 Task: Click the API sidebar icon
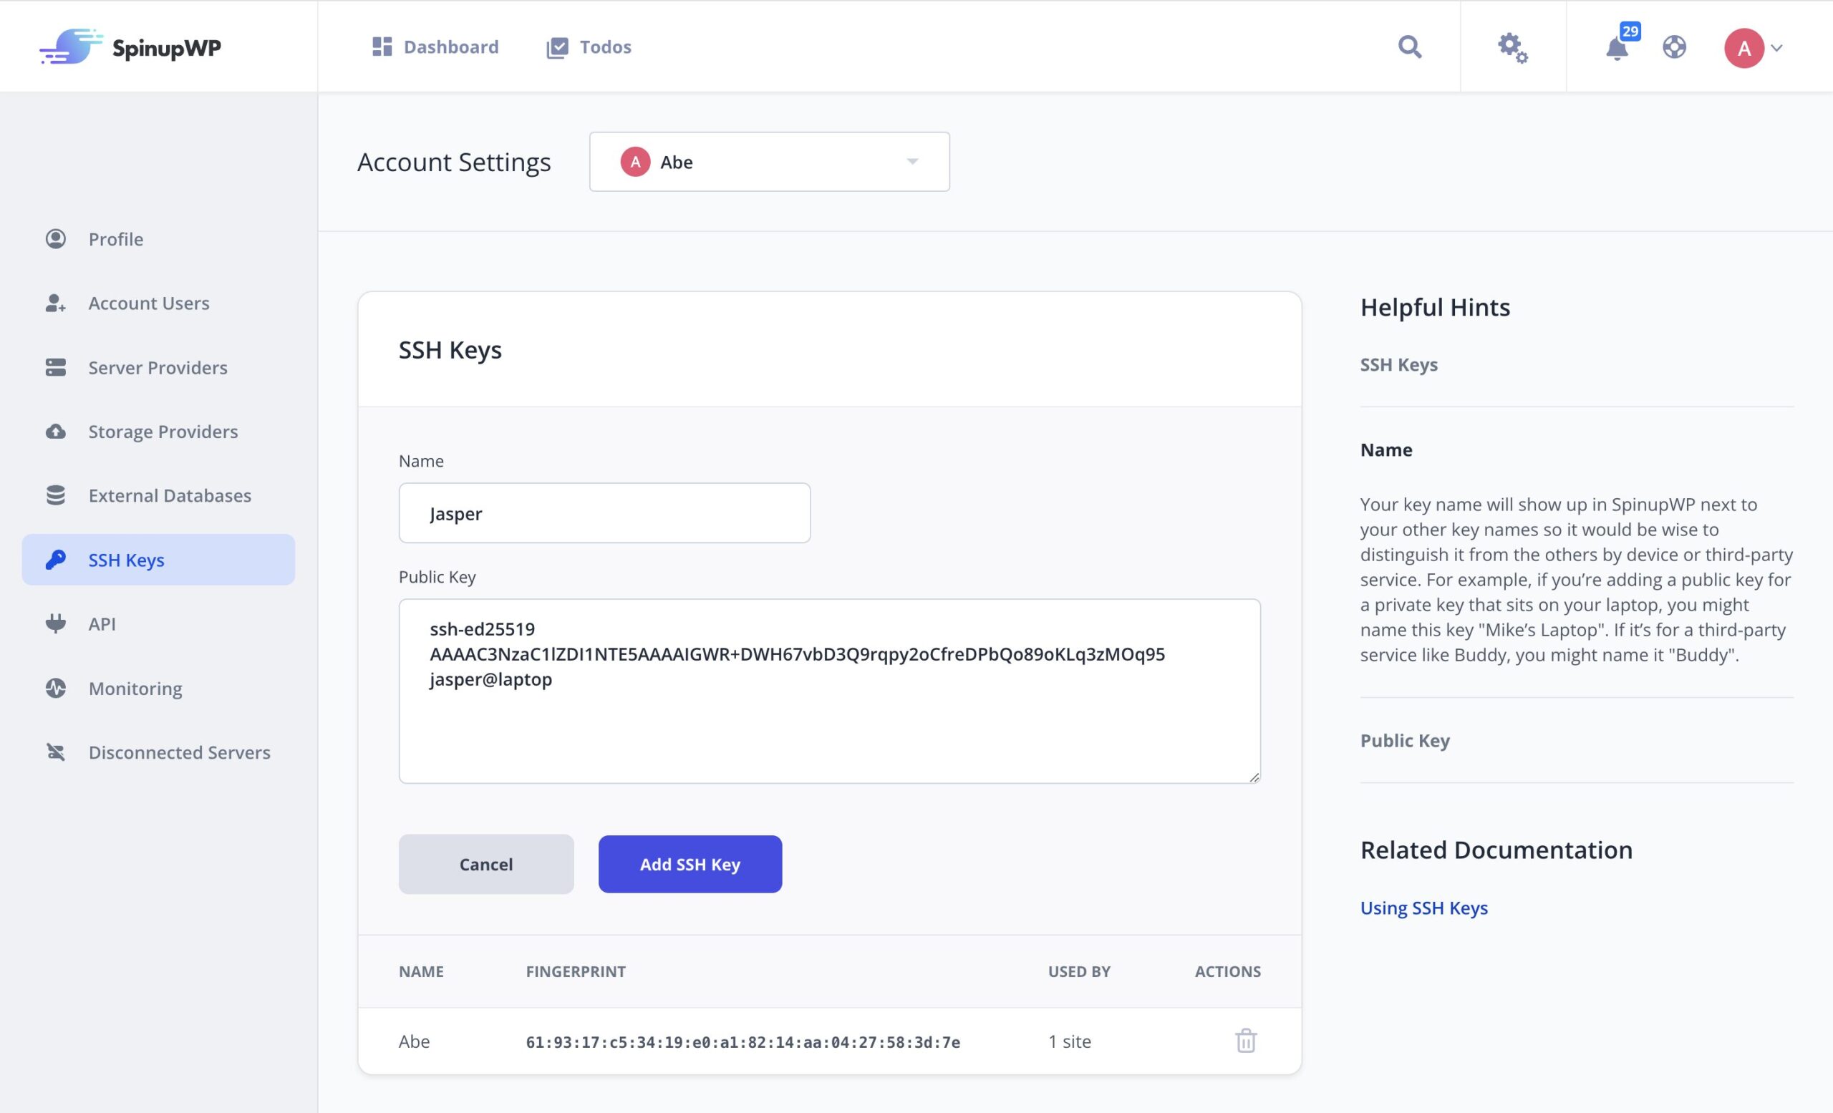pyautogui.click(x=55, y=623)
